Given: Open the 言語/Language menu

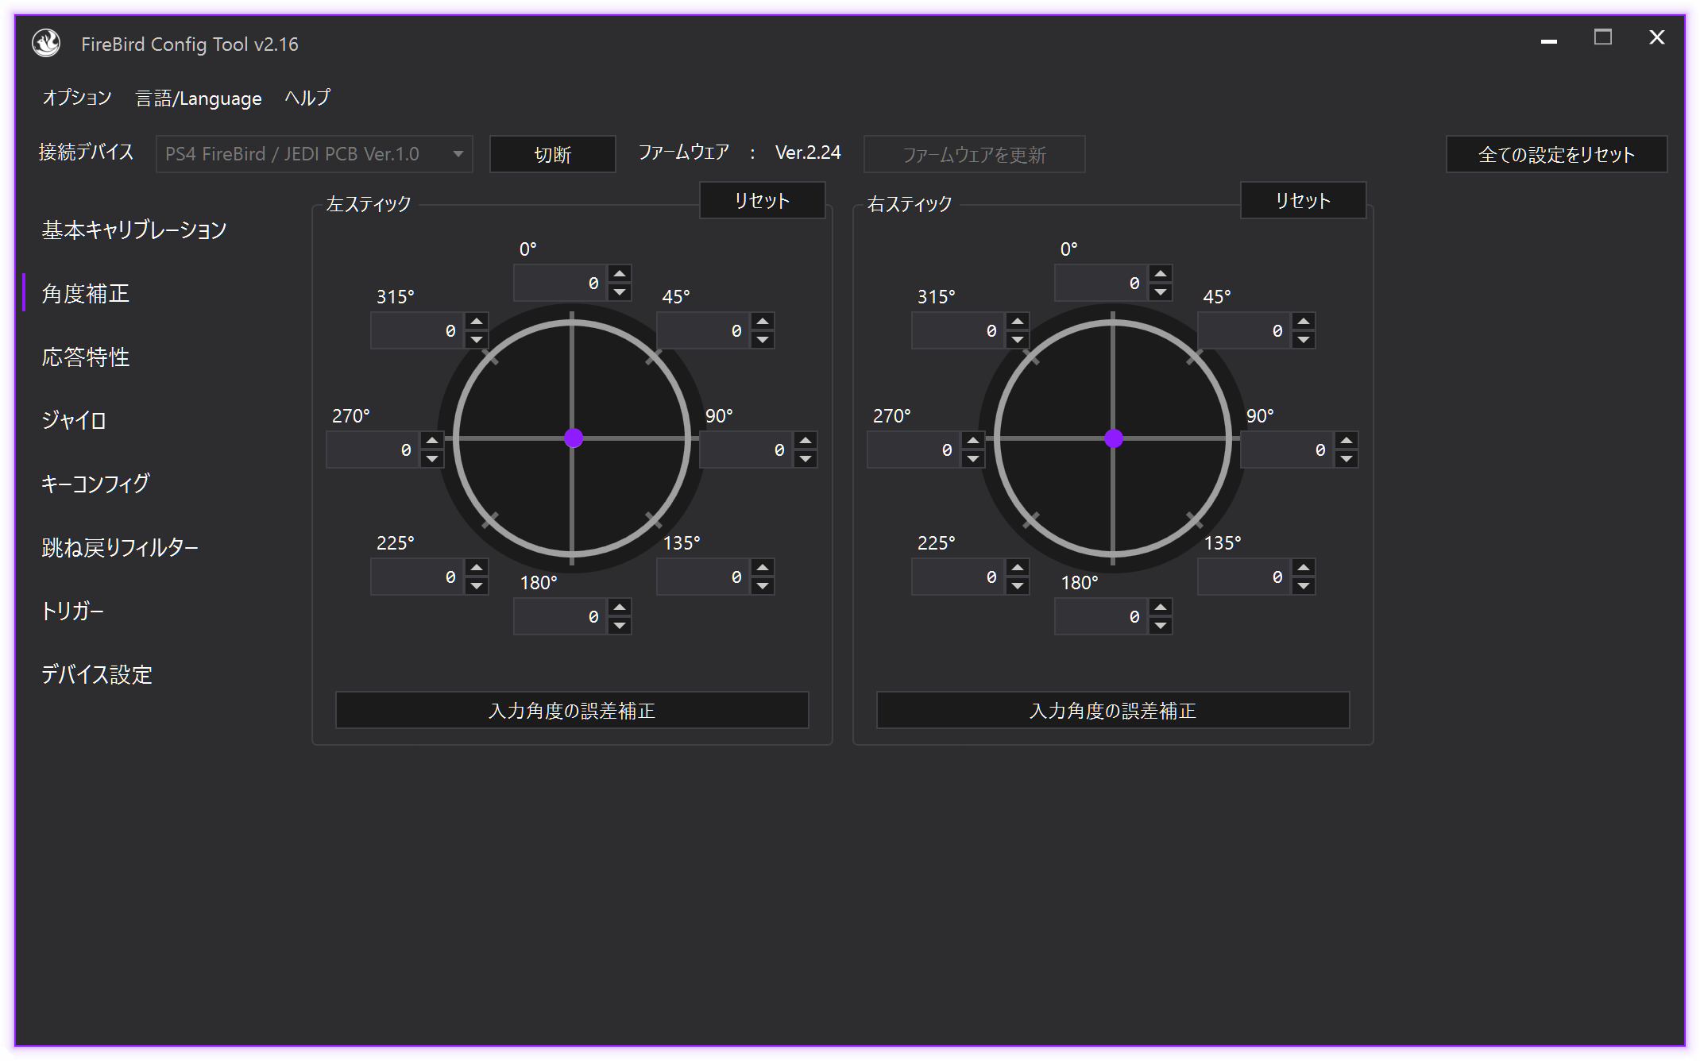Looking at the screenshot, I should (x=199, y=98).
